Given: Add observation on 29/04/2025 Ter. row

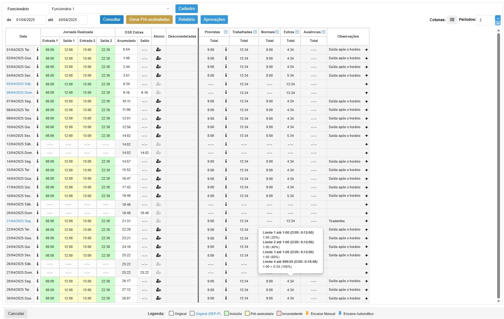Looking at the screenshot, I should (x=366, y=290).
